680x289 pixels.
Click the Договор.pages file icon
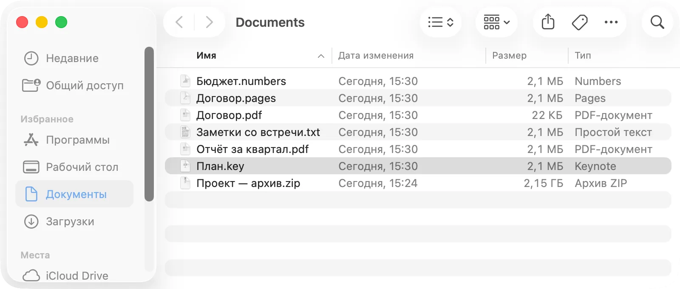click(x=185, y=98)
